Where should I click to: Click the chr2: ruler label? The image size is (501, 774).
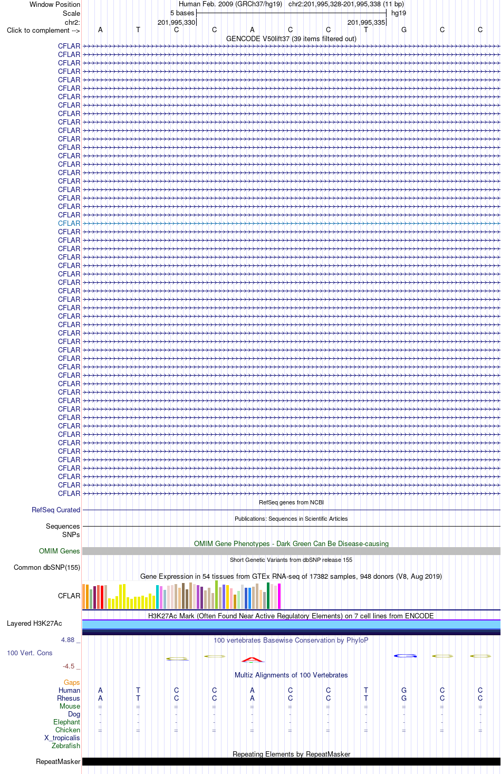click(x=72, y=22)
